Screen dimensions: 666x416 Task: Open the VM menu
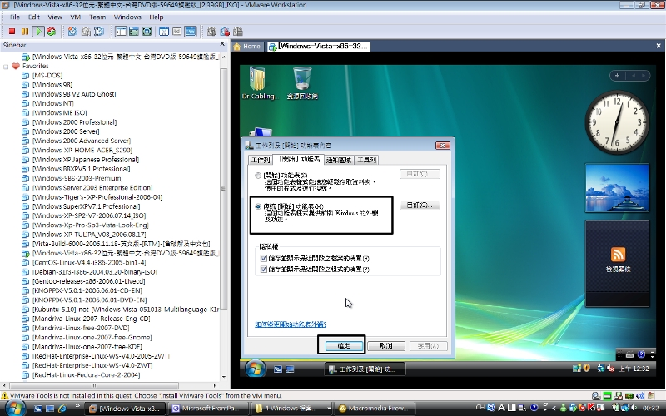tap(75, 17)
